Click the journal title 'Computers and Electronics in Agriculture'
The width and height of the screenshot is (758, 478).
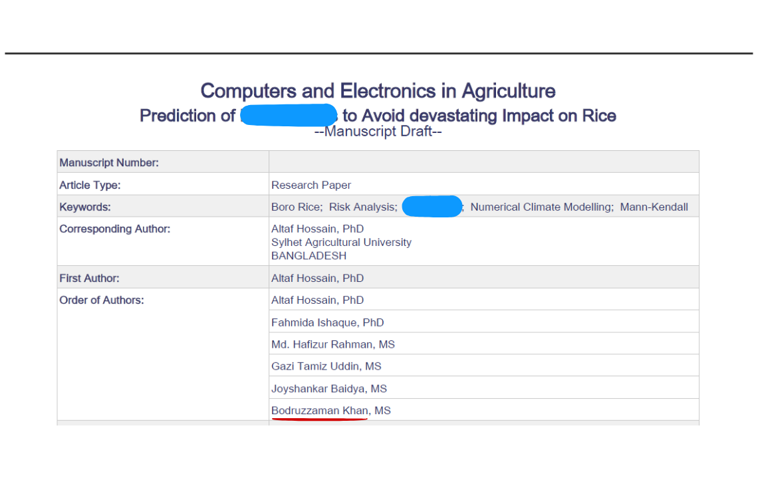point(378,91)
